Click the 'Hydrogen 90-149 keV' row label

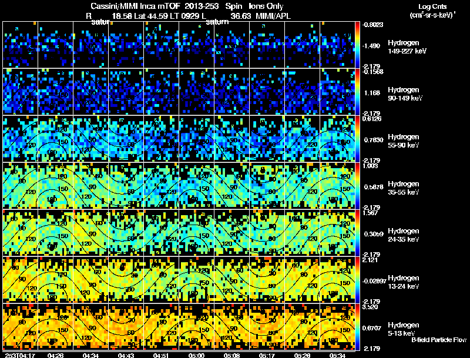[x=405, y=94]
